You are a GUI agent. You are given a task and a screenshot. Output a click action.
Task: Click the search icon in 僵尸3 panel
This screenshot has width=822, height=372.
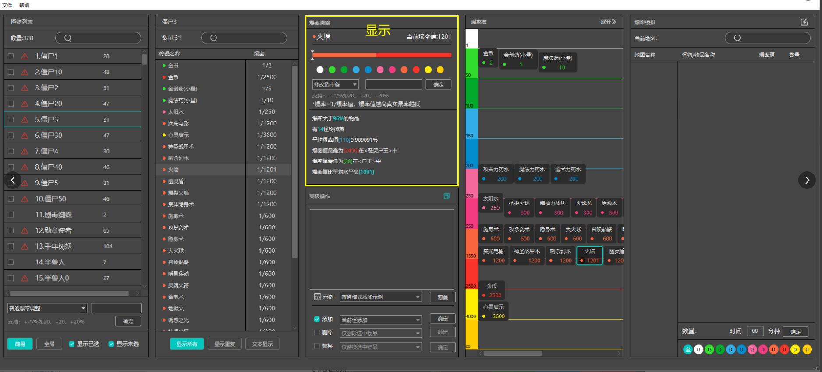(x=213, y=38)
